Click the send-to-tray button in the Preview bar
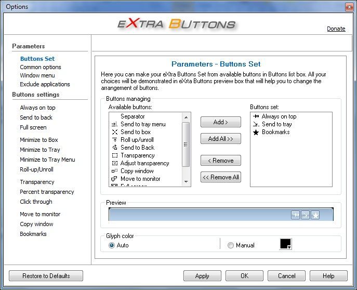This screenshot has width=357, height=290. click(x=305, y=215)
